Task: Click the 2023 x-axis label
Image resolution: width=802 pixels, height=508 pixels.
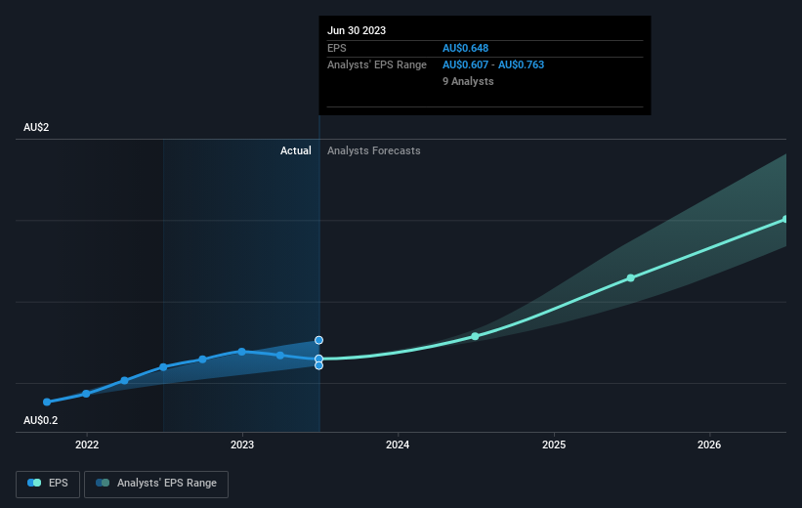Action: (242, 444)
